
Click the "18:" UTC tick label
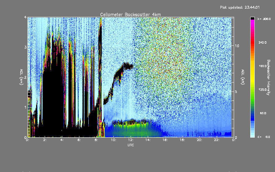pyautogui.click(x=182, y=140)
